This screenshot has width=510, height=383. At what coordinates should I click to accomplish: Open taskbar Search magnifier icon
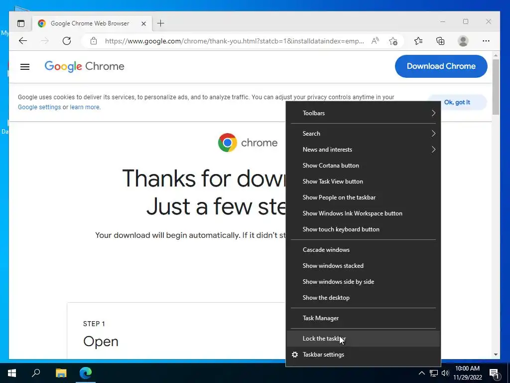click(36, 373)
